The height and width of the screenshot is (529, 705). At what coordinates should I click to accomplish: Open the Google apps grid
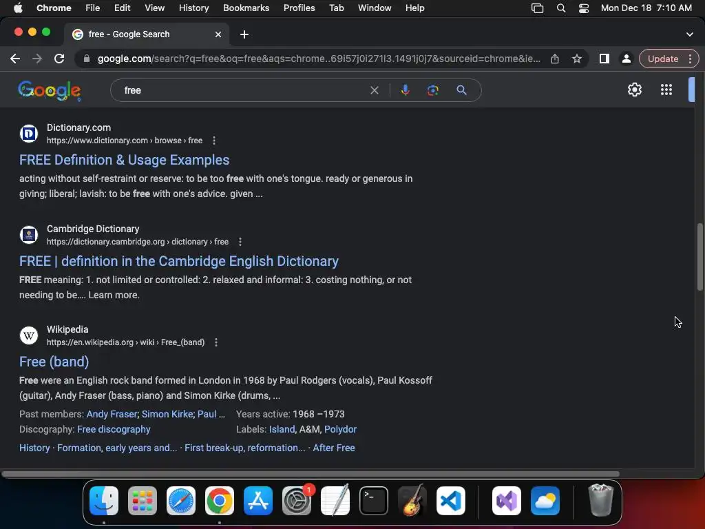click(x=666, y=90)
